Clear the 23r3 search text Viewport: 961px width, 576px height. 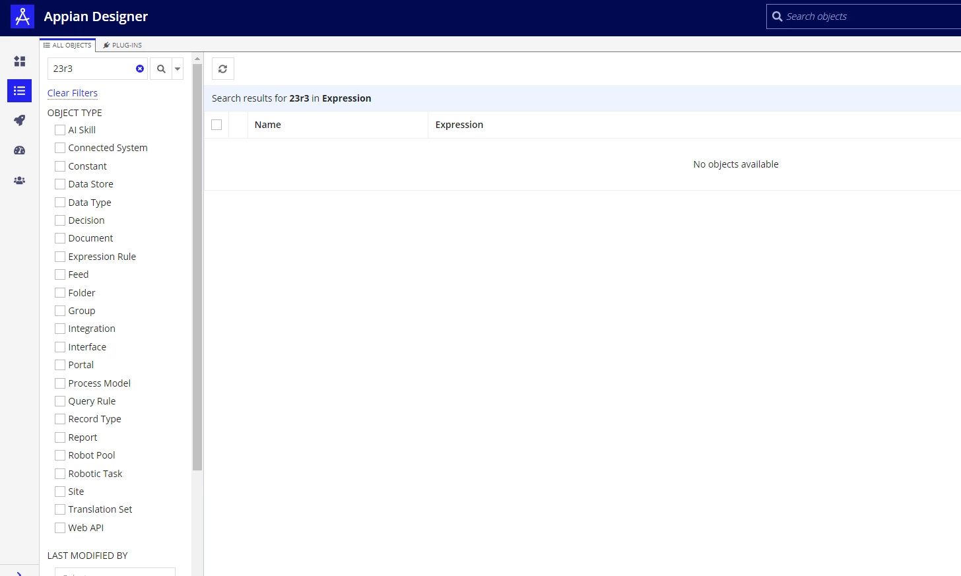[x=140, y=69]
